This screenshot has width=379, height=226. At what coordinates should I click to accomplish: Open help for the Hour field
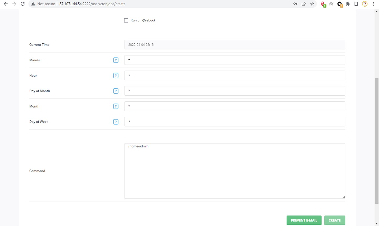point(116,75)
